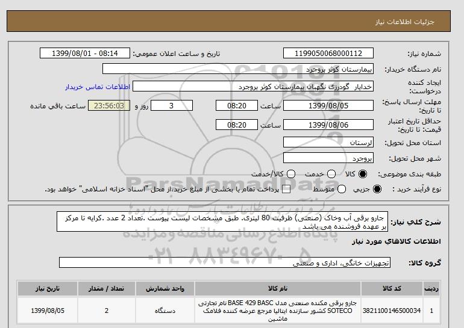Screen dimensions: 464x328
Task: Click the request creator field خدایار گودرزی
Action: (253, 87)
